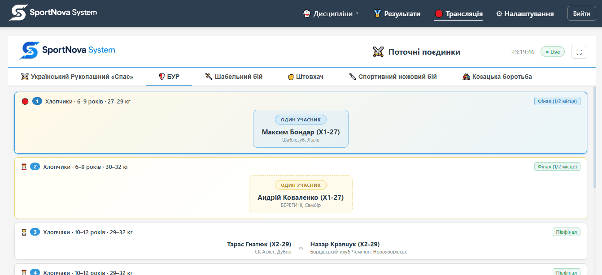602x275 pixels.
Task: Select participant Максим Бондар (Х1-27)
Action: [301, 132]
